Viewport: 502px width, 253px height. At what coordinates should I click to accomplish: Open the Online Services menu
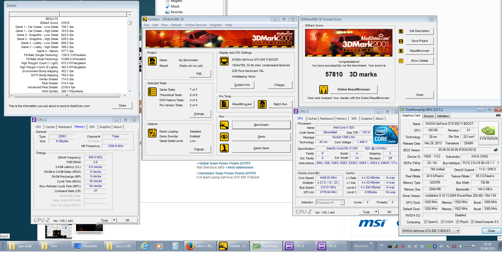tap(196, 25)
